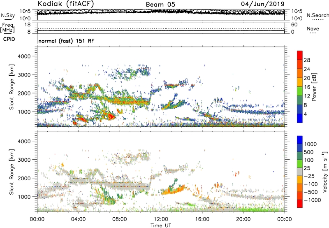
Task: Click the '28' power scale value
Action: pos(307,60)
